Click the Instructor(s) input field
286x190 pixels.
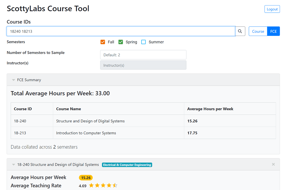[143, 65]
